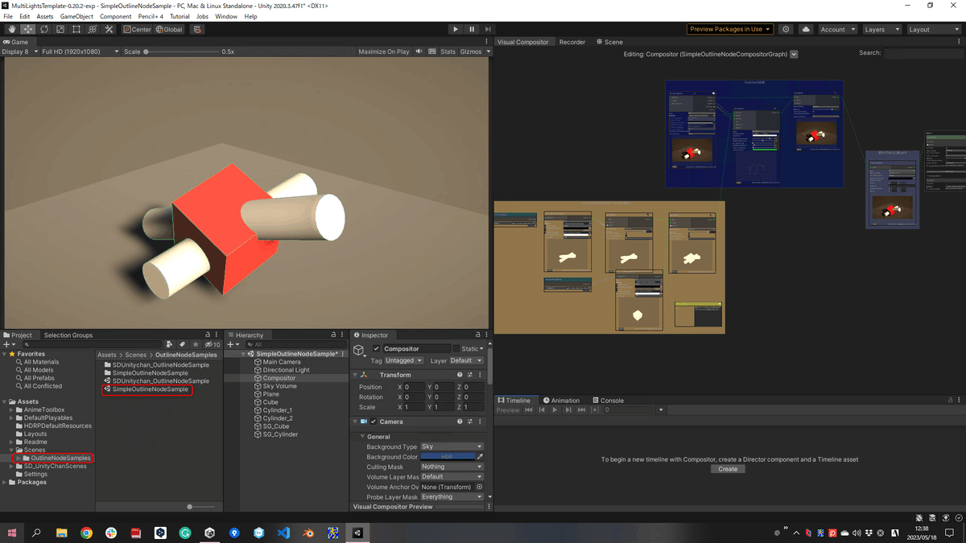Open cloud services icon
This screenshot has width=966, height=543.
806,29
